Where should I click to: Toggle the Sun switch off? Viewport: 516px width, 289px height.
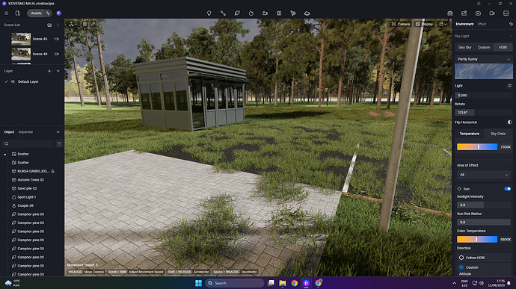(508, 189)
